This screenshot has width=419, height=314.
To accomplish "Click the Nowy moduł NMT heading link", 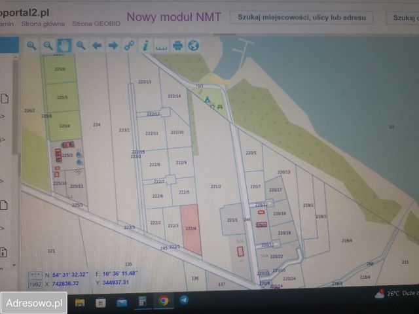I will (x=173, y=17).
